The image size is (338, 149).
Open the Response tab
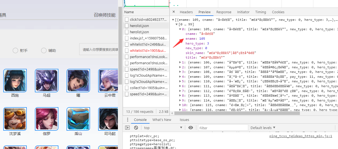coord(224,12)
